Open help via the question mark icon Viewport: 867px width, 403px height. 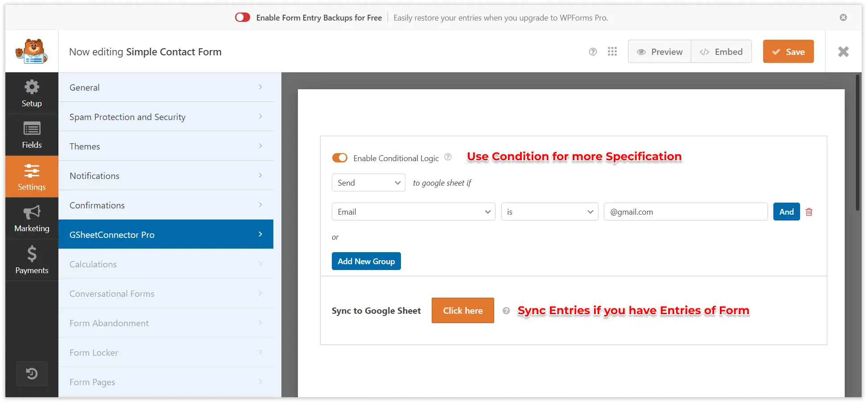tap(593, 51)
